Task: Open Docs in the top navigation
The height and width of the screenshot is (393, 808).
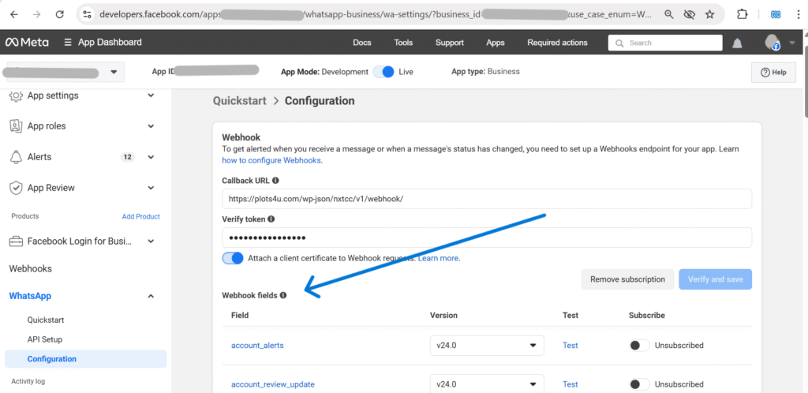Action: [362, 43]
